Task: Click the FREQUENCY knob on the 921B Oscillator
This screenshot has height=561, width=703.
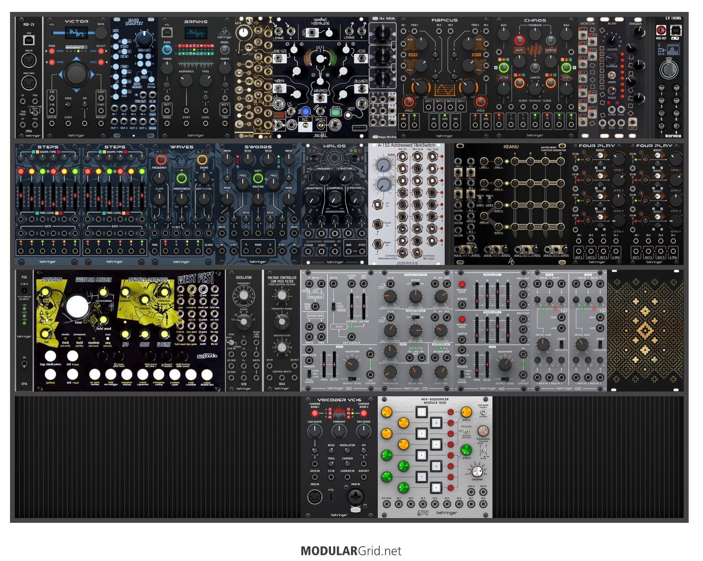Action: (244, 296)
